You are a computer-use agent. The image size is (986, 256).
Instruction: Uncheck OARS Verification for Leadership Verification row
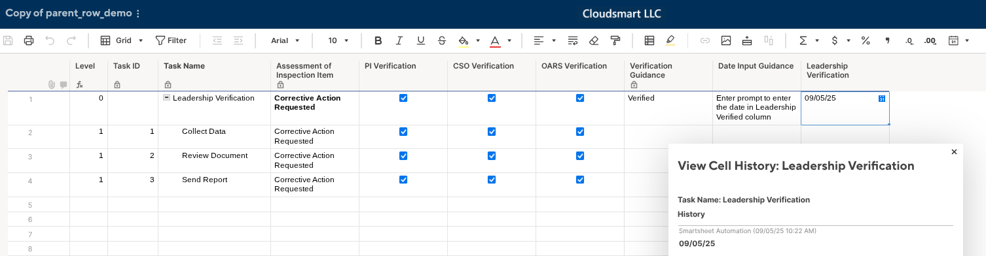coord(580,98)
